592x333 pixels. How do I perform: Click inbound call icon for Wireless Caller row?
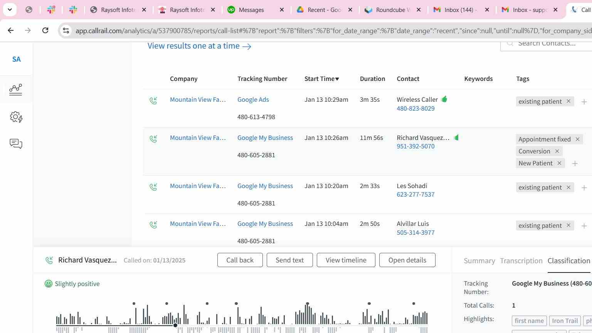pyautogui.click(x=153, y=101)
